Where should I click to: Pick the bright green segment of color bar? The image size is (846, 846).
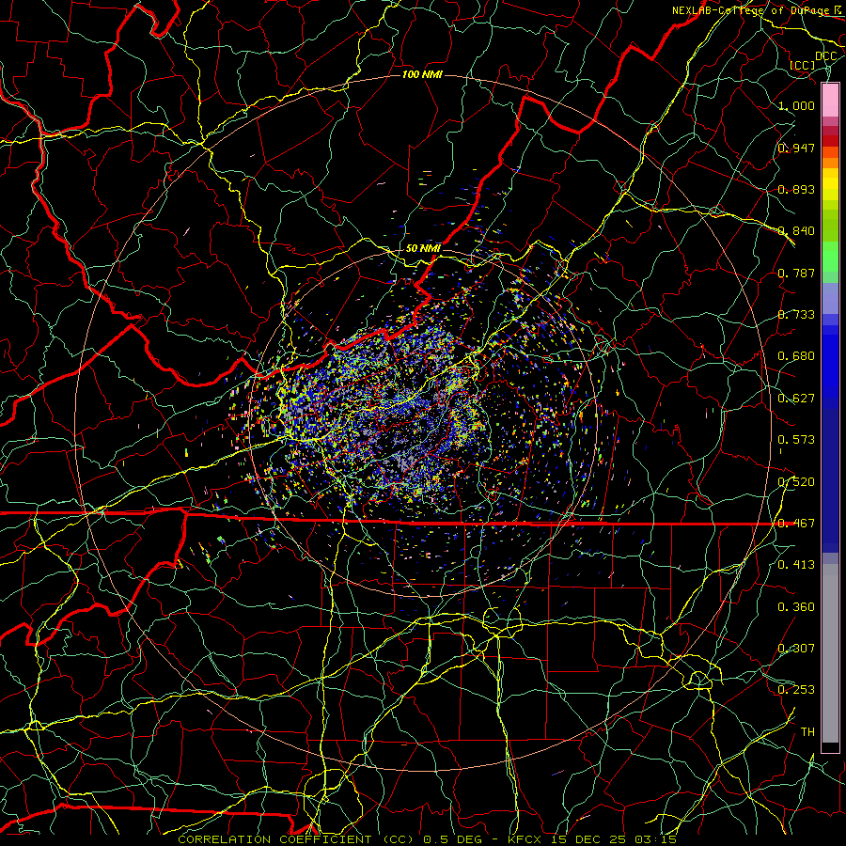coord(830,257)
